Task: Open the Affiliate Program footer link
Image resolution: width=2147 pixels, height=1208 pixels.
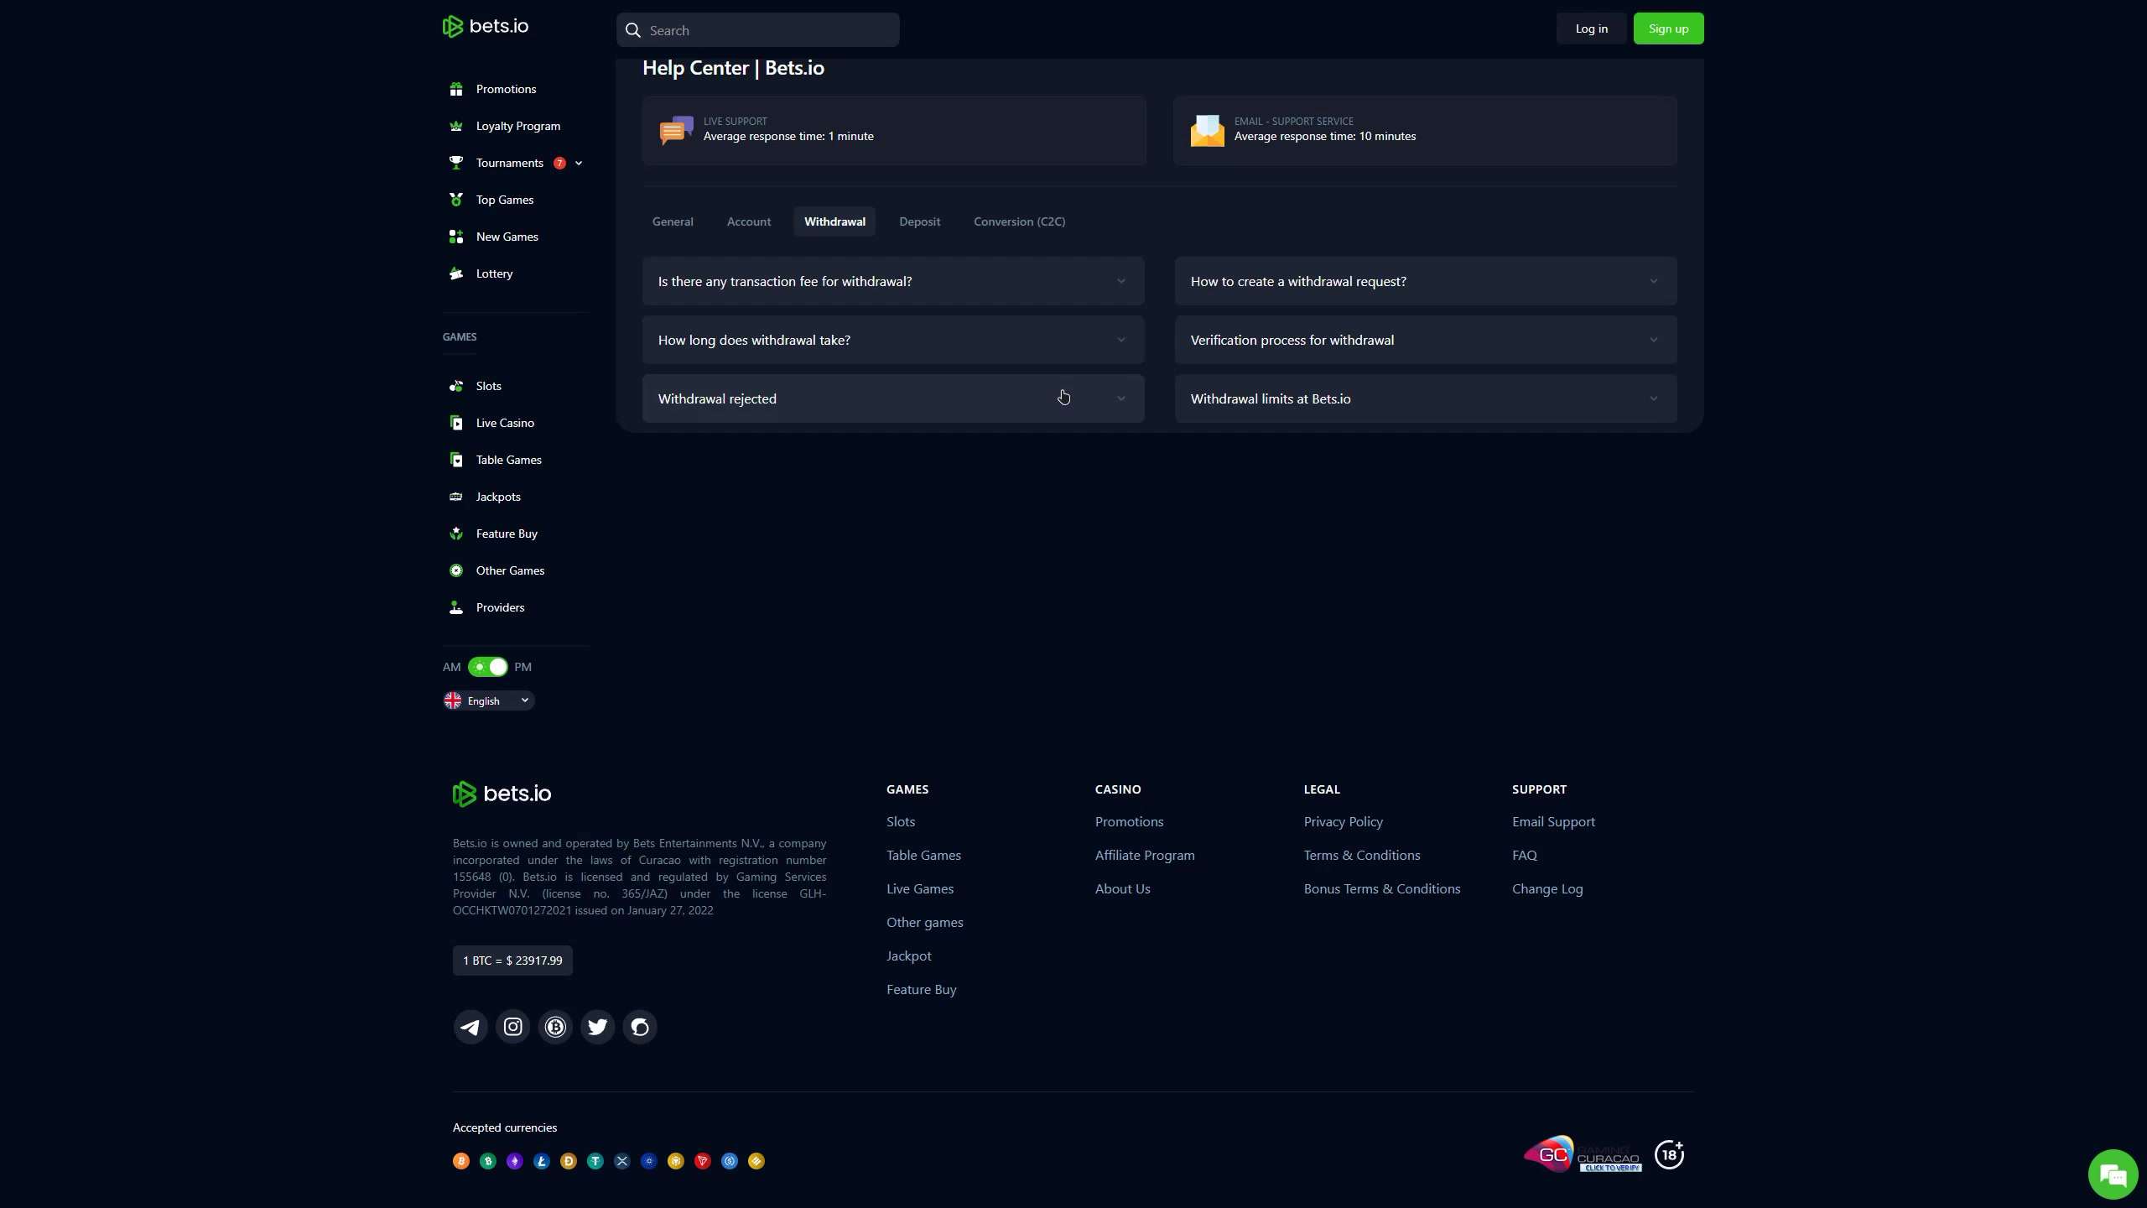Action: click(x=1145, y=856)
